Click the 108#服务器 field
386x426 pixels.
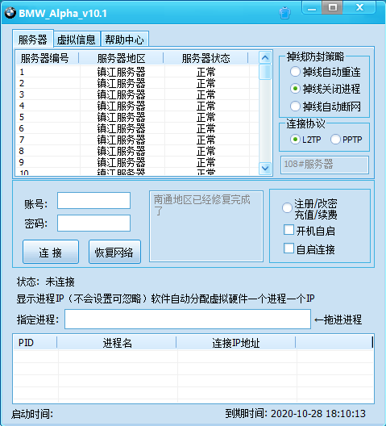(325, 165)
